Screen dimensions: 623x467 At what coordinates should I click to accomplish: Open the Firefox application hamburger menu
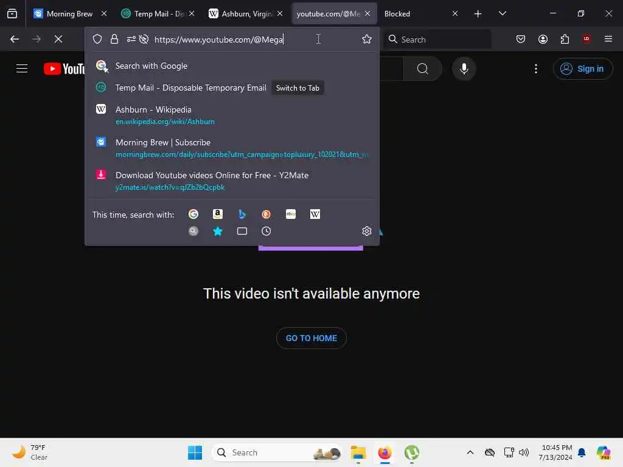click(x=608, y=39)
